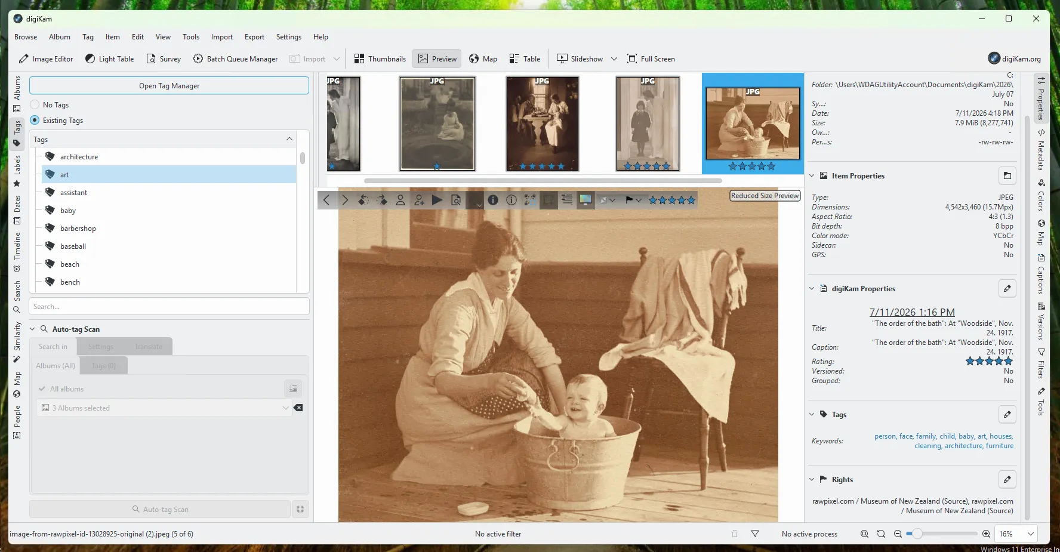Select the No Tags radio button
This screenshot has height=552, width=1060.
click(x=35, y=104)
